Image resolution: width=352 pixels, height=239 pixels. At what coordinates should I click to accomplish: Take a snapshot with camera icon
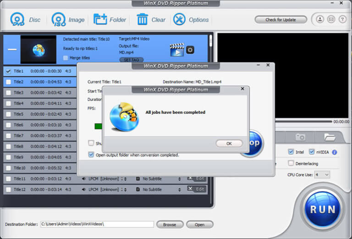click(x=300, y=137)
